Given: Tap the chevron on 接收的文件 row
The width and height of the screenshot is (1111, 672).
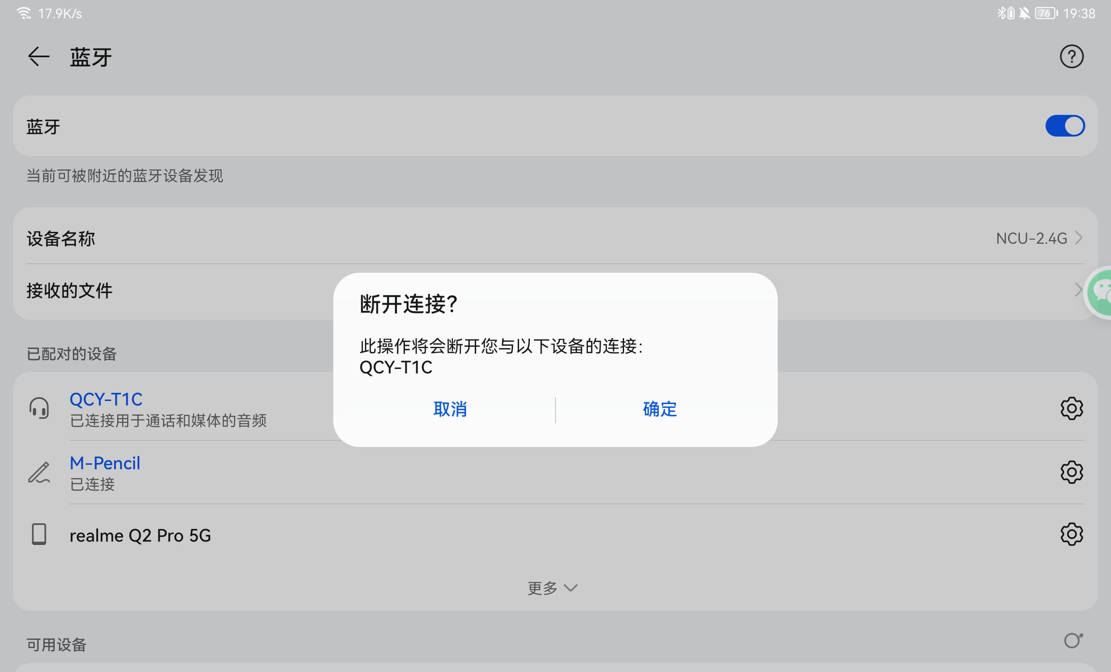Looking at the screenshot, I should click(1078, 290).
